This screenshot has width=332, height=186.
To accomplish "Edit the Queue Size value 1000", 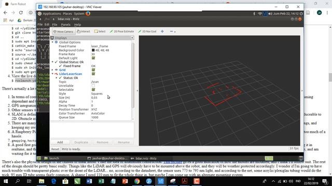I will click(111, 117).
